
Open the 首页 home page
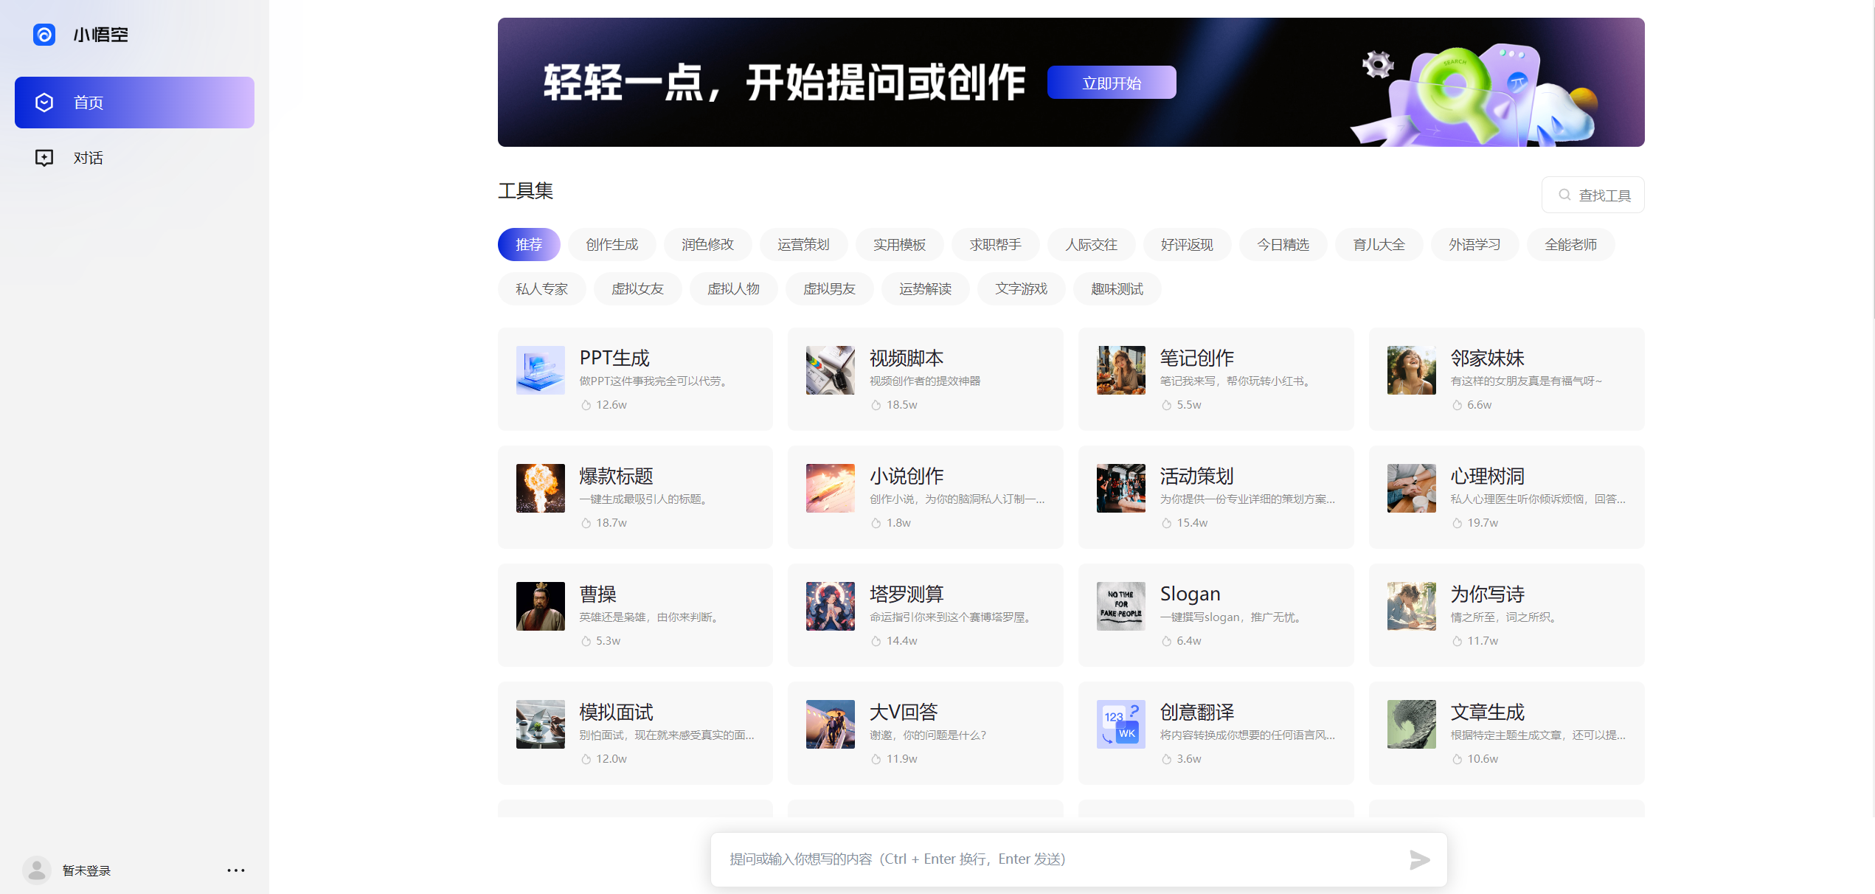(134, 103)
